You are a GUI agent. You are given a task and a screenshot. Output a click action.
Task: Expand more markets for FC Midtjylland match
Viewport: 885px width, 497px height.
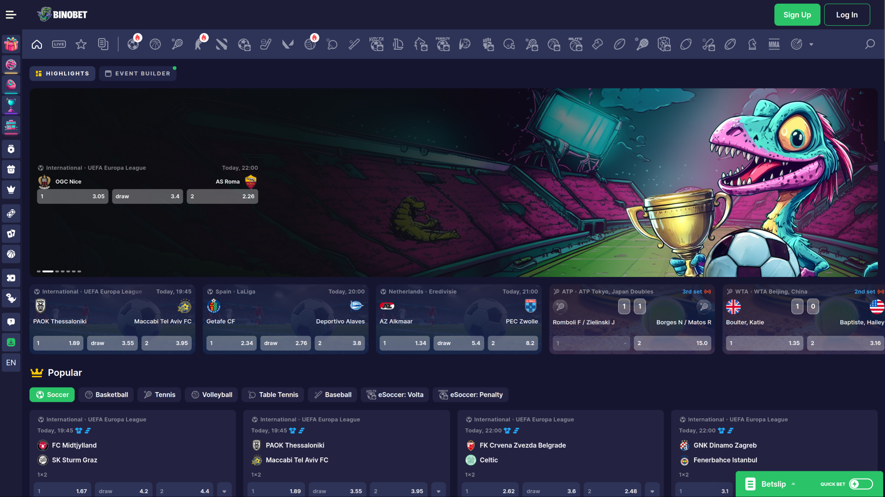click(x=224, y=491)
